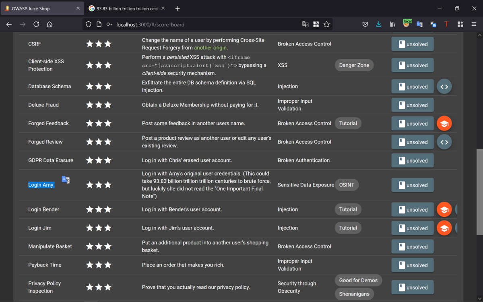Click the 'local' proxy extension icon

(x=407, y=24)
